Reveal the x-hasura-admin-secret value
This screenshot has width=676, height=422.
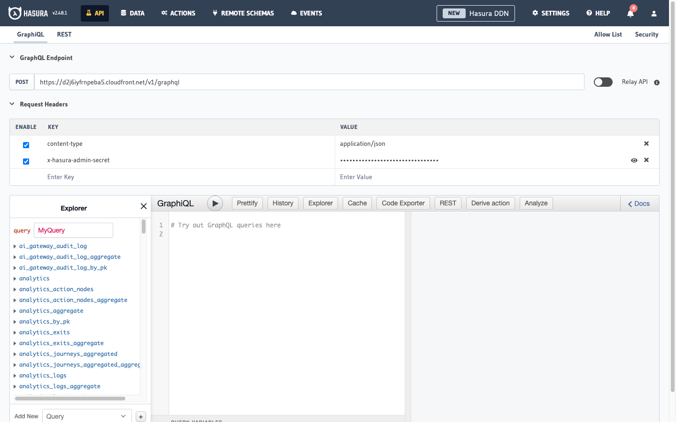tap(634, 160)
